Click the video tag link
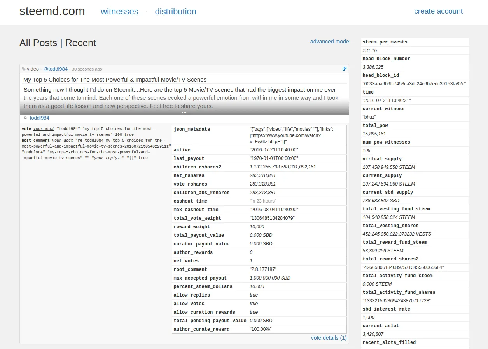The height and width of the screenshot is (349, 488). pyautogui.click(x=33, y=69)
